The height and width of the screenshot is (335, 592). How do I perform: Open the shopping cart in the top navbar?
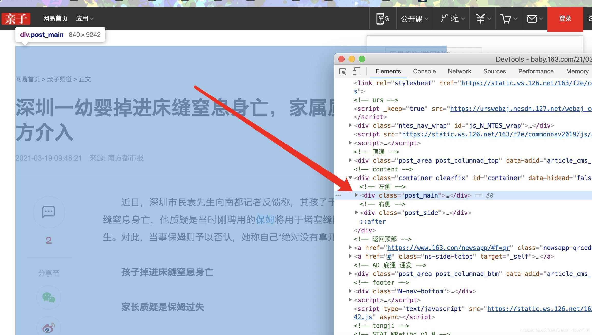pyautogui.click(x=506, y=18)
